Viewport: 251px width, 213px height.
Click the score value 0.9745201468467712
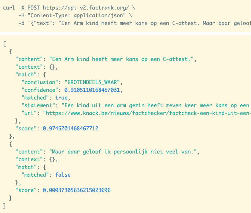70,128
